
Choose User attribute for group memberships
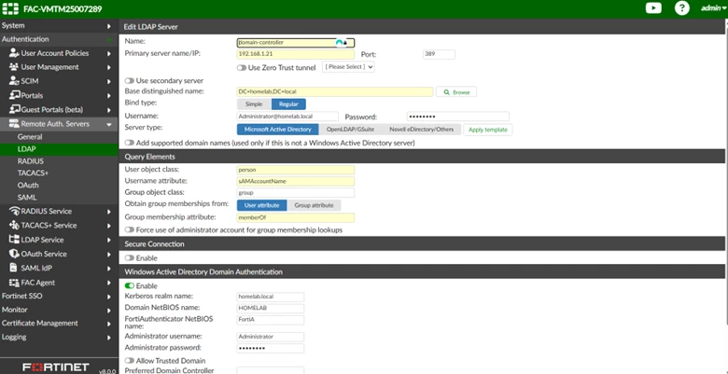(x=262, y=205)
